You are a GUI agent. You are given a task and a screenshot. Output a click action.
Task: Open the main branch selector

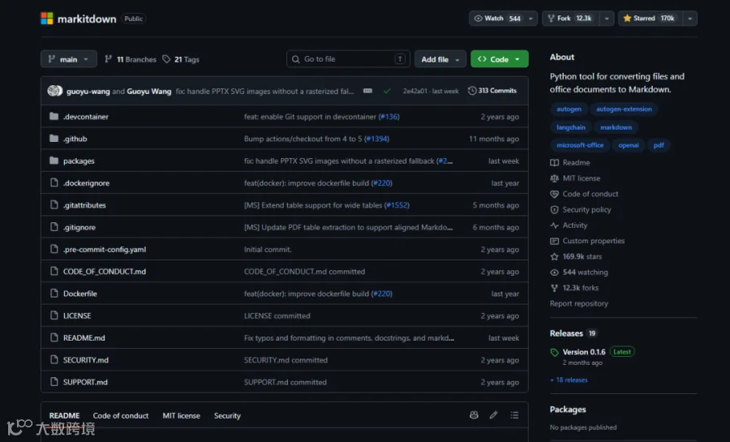69,59
